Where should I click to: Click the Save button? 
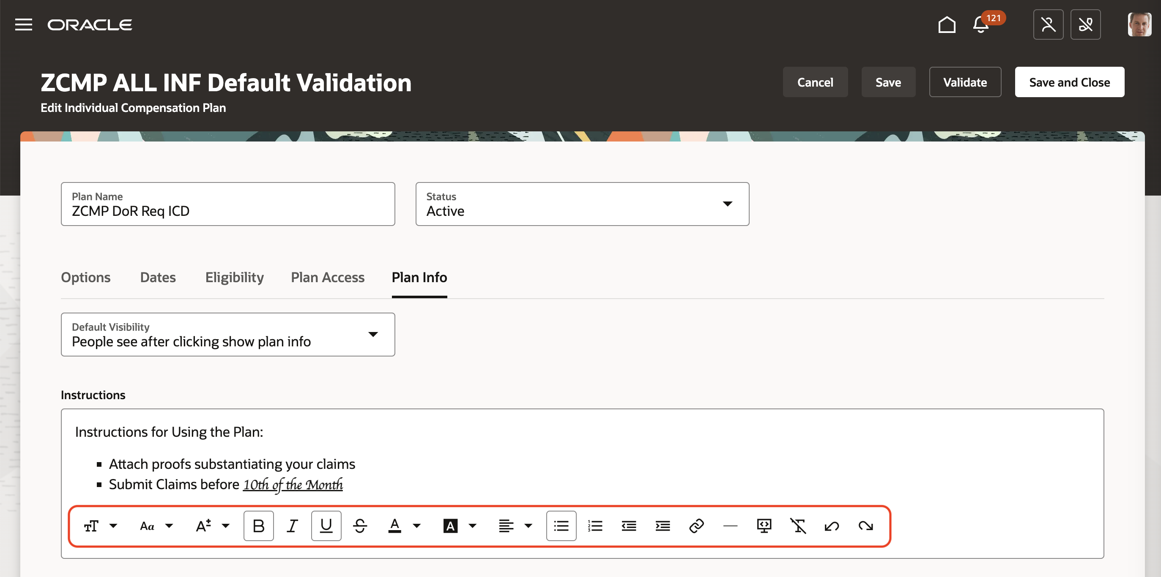888,82
